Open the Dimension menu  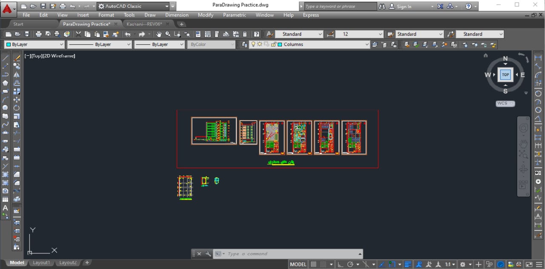click(177, 15)
